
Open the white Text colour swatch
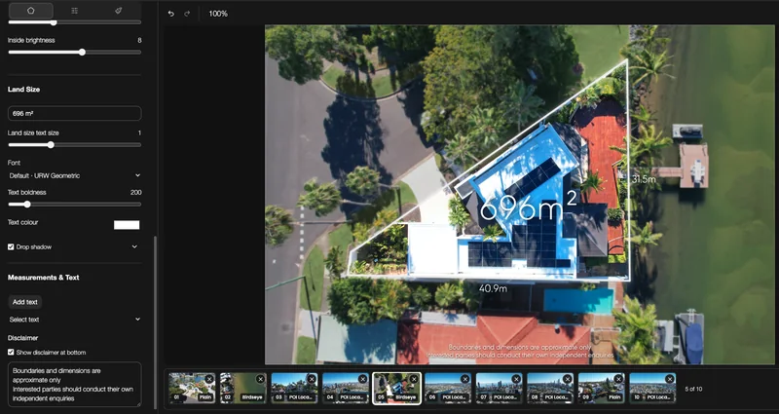pyautogui.click(x=127, y=225)
